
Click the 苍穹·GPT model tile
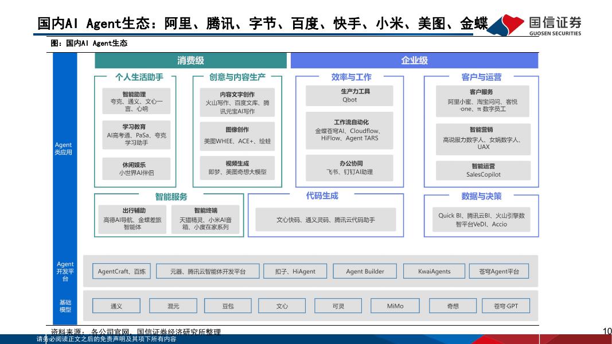506,306
